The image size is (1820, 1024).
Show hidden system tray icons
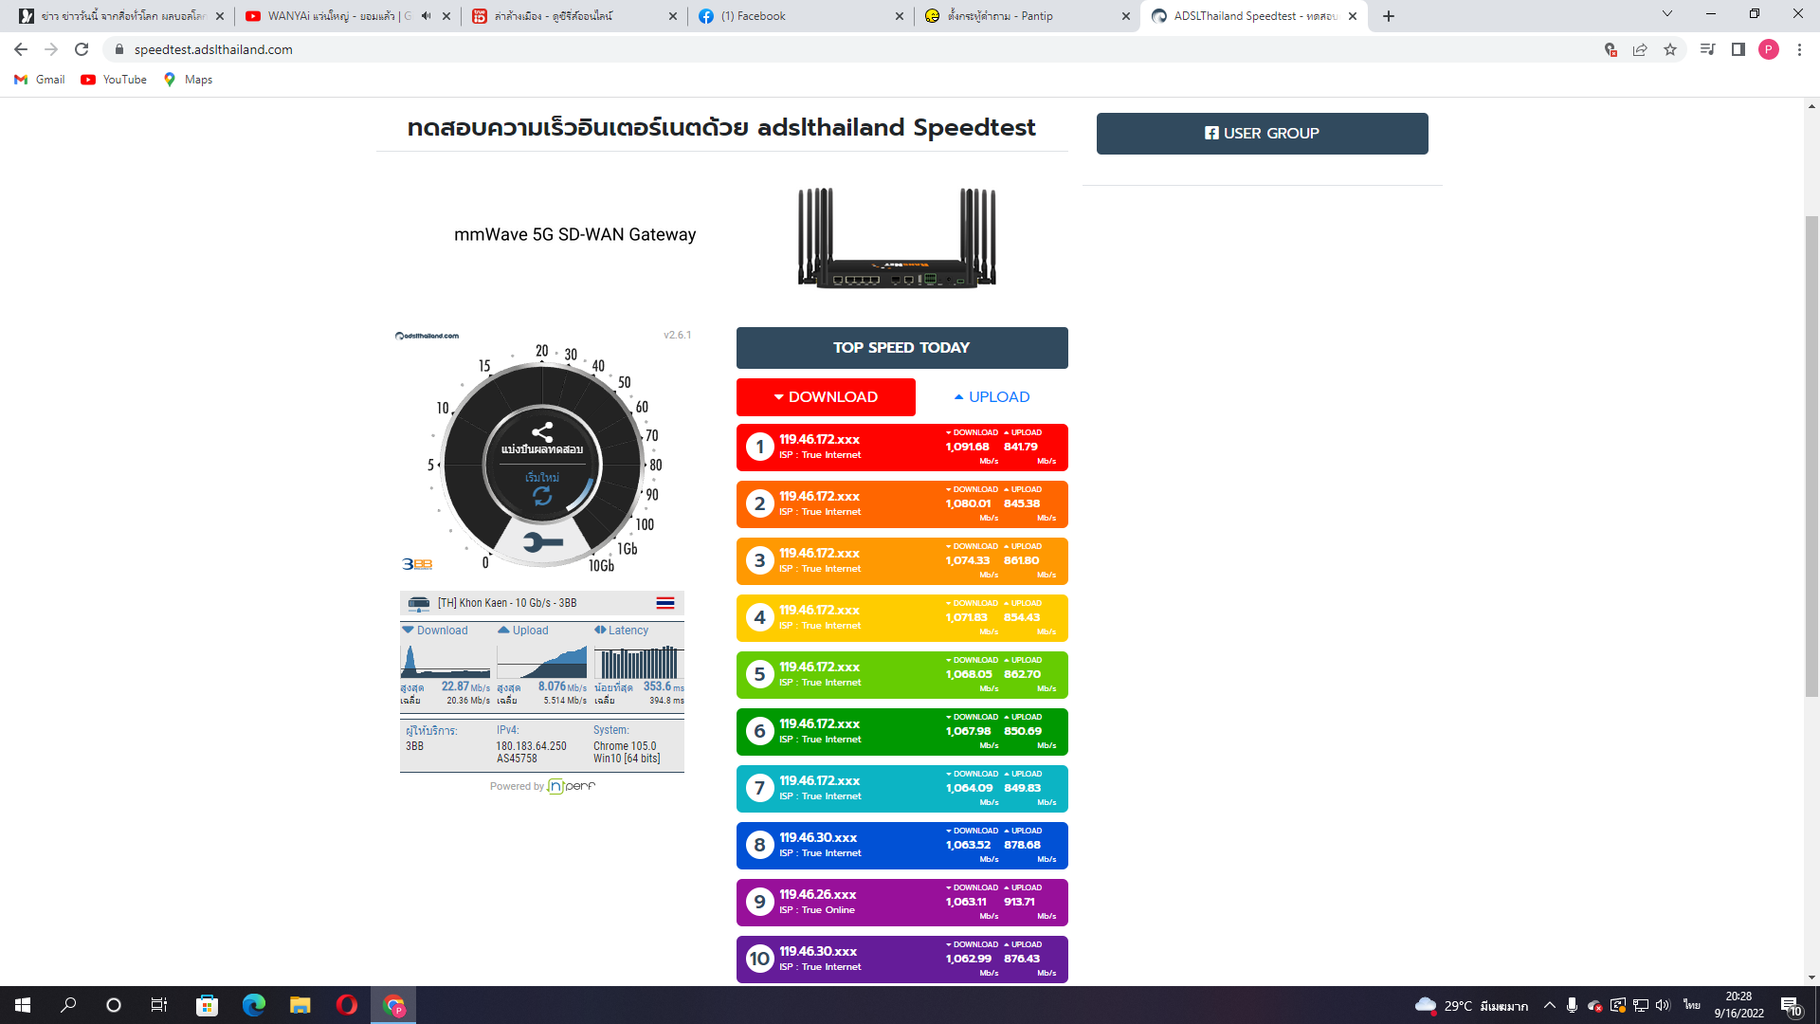pyautogui.click(x=1549, y=1005)
